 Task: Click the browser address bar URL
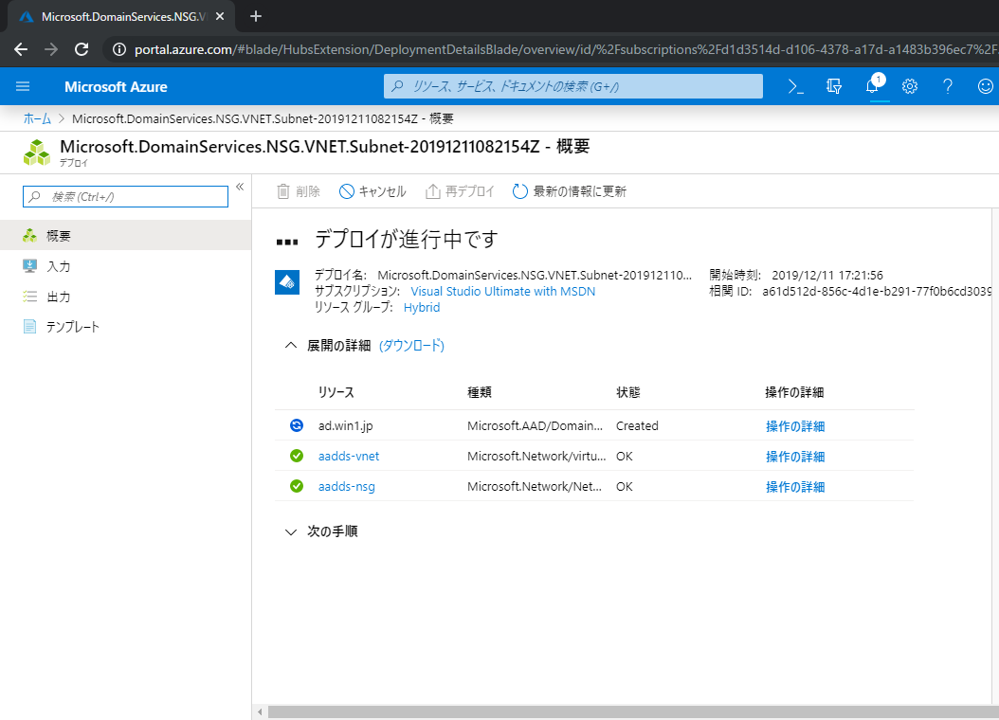pyautogui.click(x=566, y=49)
